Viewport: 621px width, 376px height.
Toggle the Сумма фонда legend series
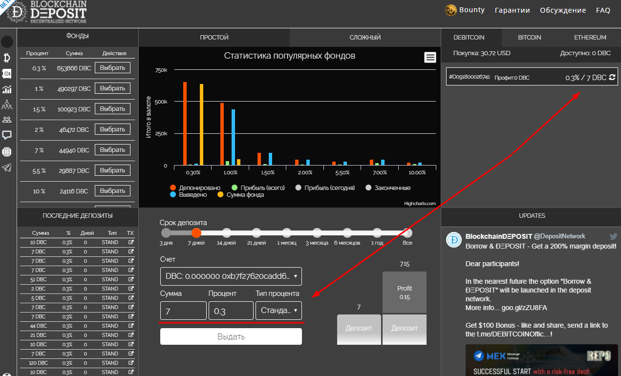click(241, 194)
